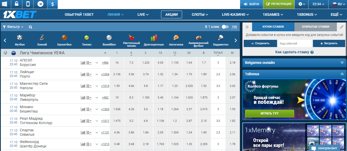Open statistics chart icon for APOEL match
The image size is (347, 151).
(83, 63)
